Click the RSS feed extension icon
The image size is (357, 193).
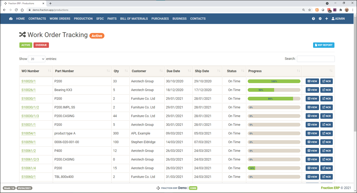pos(317,10)
